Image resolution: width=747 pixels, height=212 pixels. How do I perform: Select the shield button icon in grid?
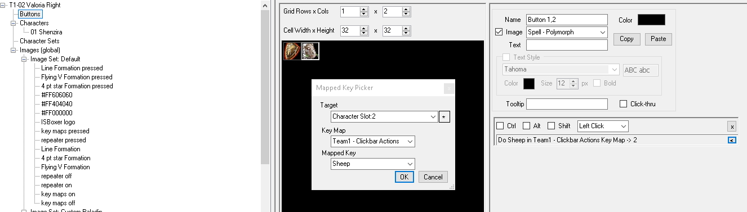click(x=292, y=51)
